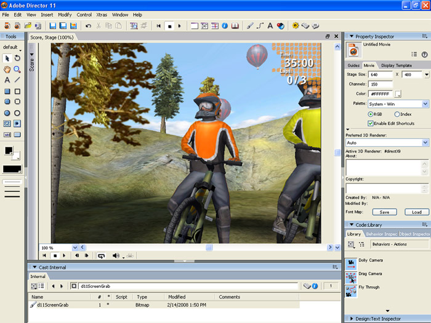
Task: Select the d11ScreenGrab cast member row
Action: pyautogui.click(x=52, y=305)
